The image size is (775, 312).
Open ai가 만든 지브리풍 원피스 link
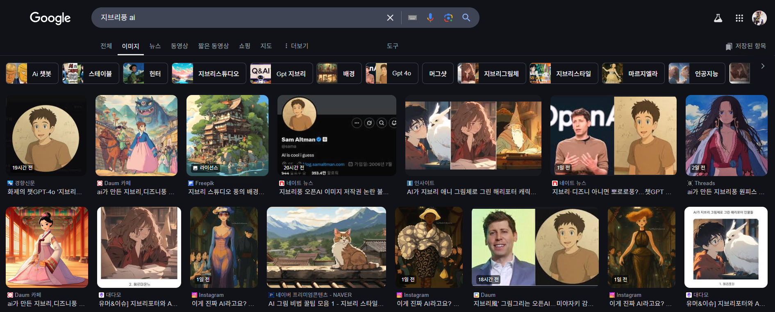click(x=726, y=192)
